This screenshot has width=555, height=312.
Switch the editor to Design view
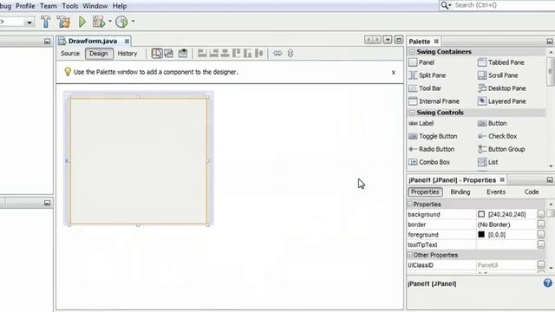coord(98,54)
